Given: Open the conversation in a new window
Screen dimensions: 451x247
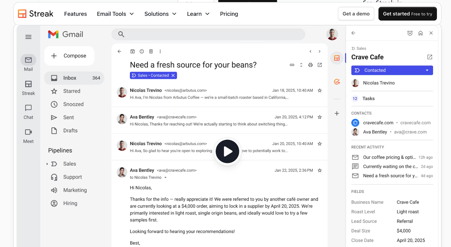Looking at the screenshot, I should (x=320, y=65).
